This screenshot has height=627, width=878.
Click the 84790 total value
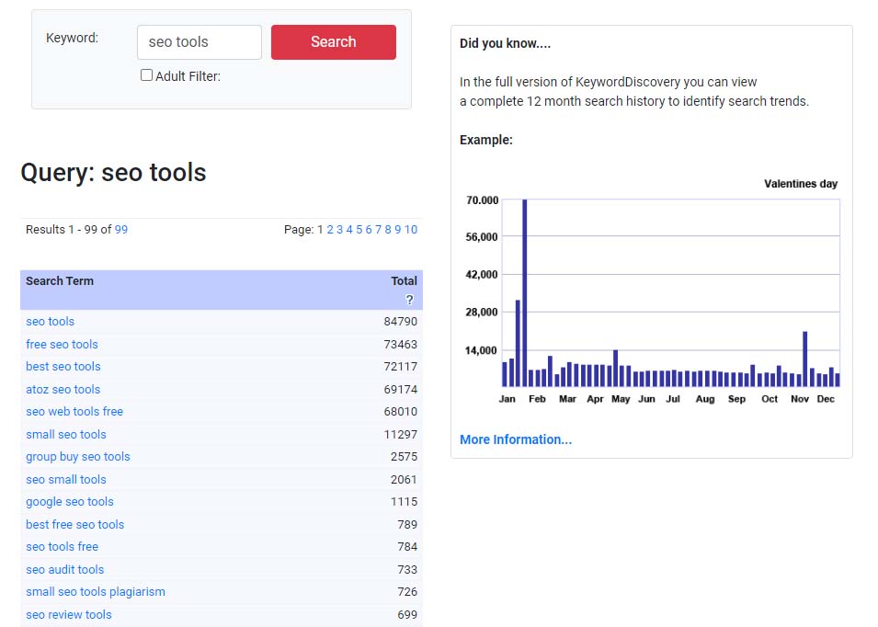(x=400, y=322)
